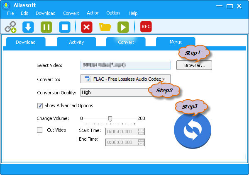Close the Allavsoft window
Image resolution: width=249 pixels, height=175 pixels.
point(239,6)
